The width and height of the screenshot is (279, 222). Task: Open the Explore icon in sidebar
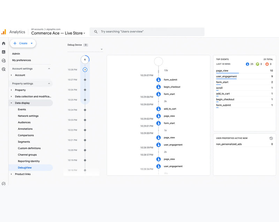click(x=3, y=61)
